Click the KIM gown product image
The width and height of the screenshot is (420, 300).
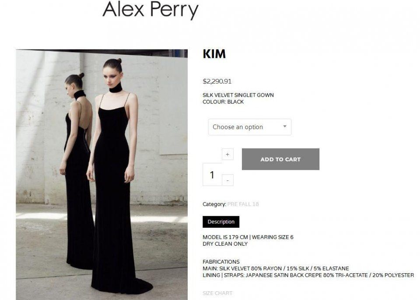click(x=102, y=175)
